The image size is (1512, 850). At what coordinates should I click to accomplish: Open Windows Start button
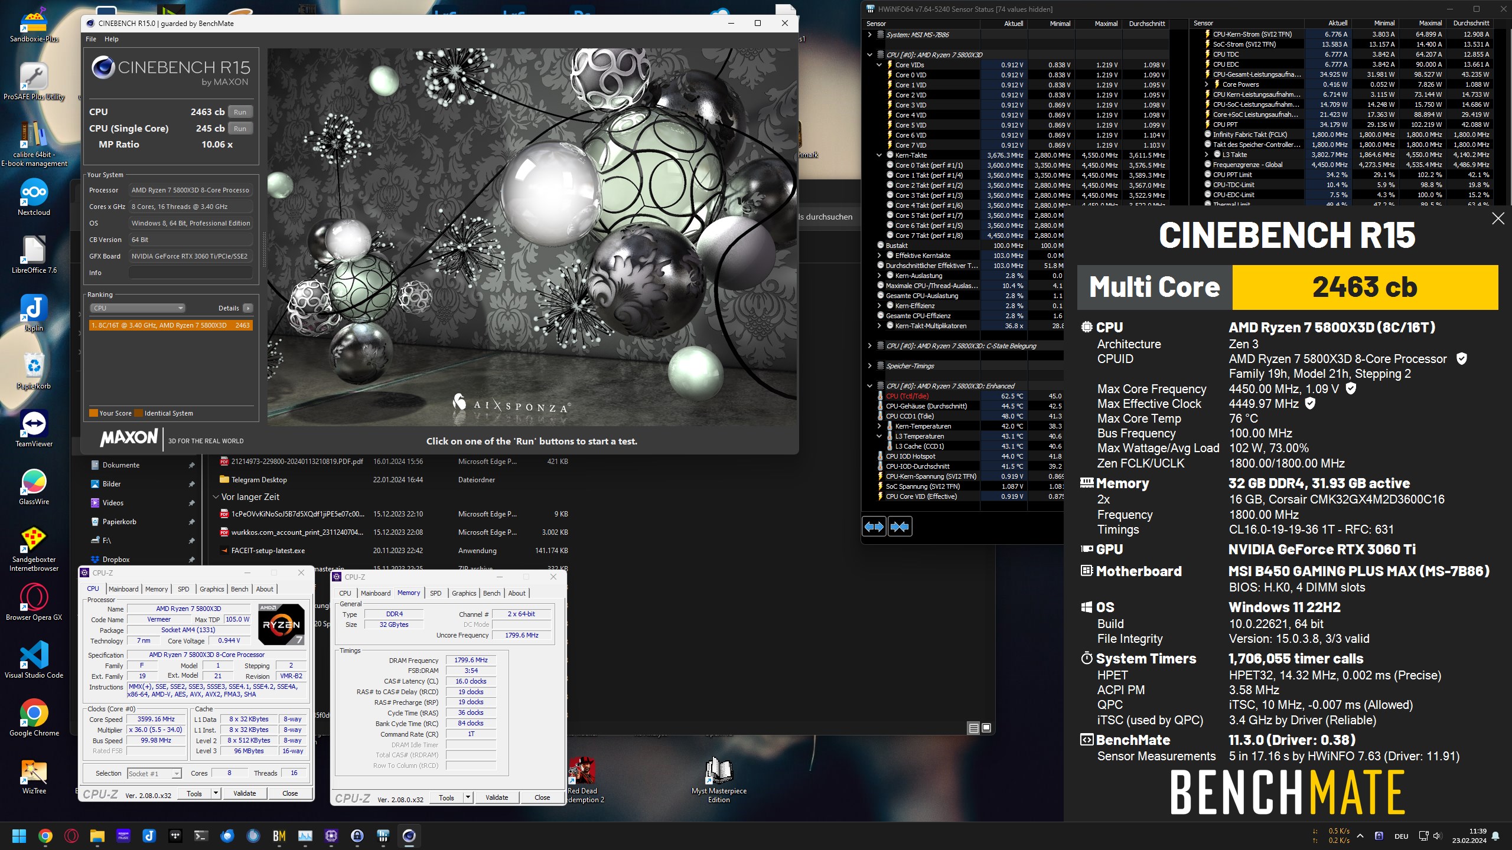[x=19, y=836]
